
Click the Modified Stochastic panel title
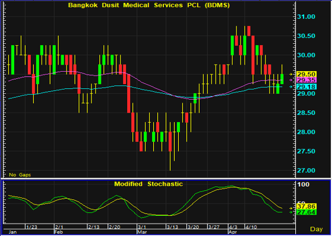(x=148, y=184)
